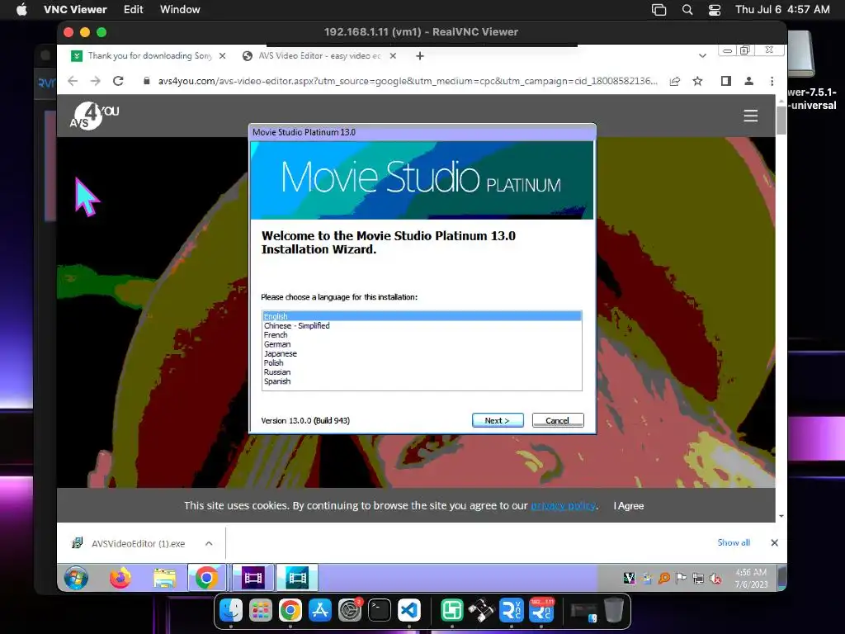Click Show all downloads
Image resolution: width=845 pixels, height=634 pixels.
tap(734, 542)
